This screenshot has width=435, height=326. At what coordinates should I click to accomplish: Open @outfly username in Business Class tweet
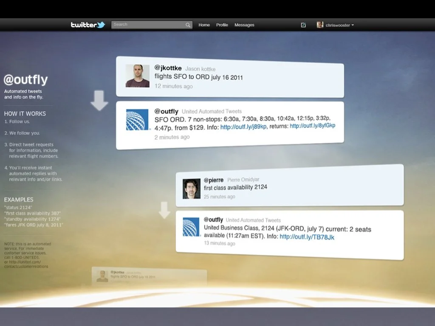[213, 219]
